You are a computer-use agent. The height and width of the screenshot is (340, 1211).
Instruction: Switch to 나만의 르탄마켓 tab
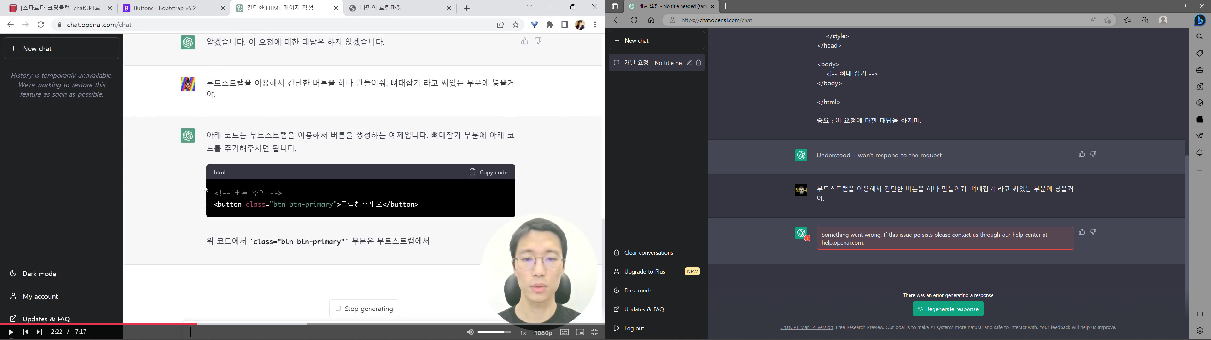pyautogui.click(x=400, y=8)
